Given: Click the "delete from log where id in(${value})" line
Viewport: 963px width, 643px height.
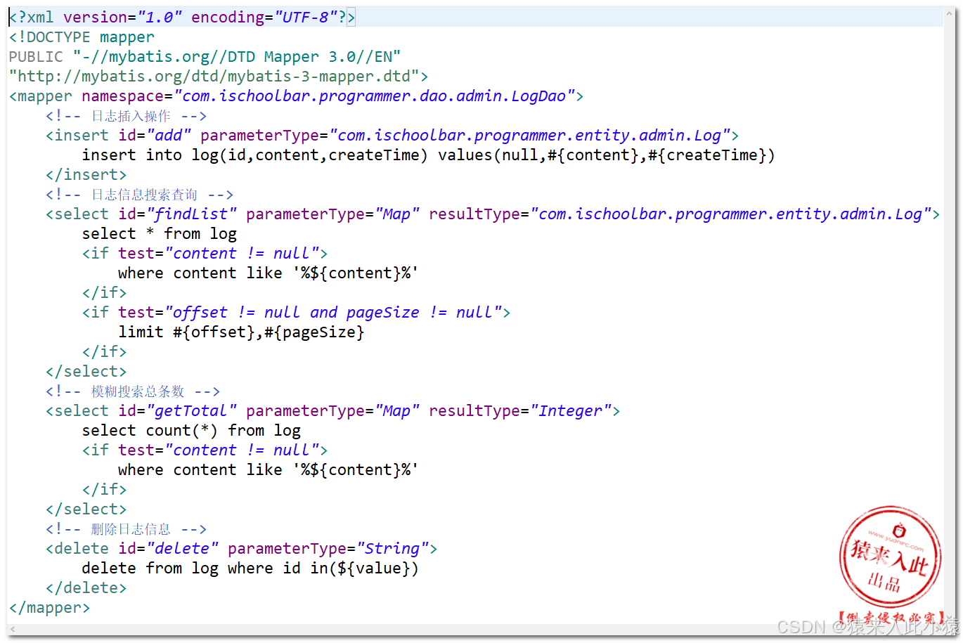Looking at the screenshot, I should pyautogui.click(x=250, y=568).
